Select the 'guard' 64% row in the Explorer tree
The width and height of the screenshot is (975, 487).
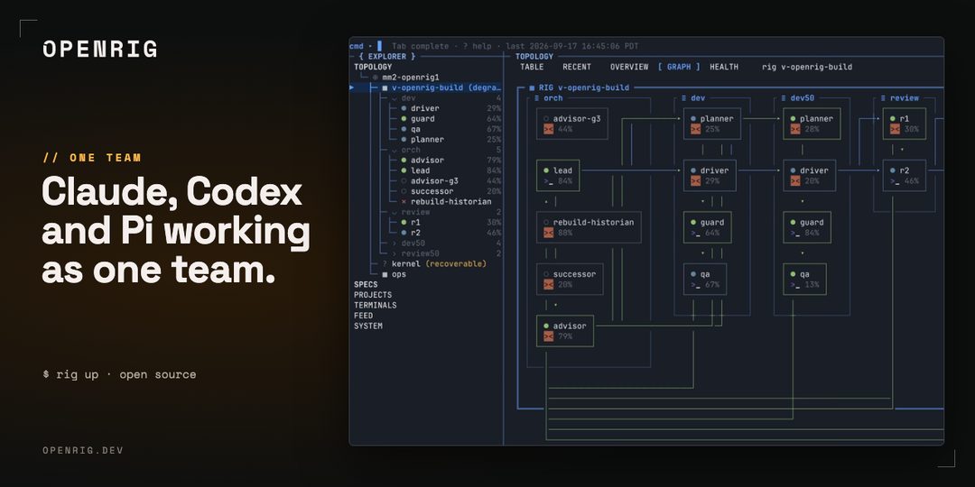[x=450, y=119]
